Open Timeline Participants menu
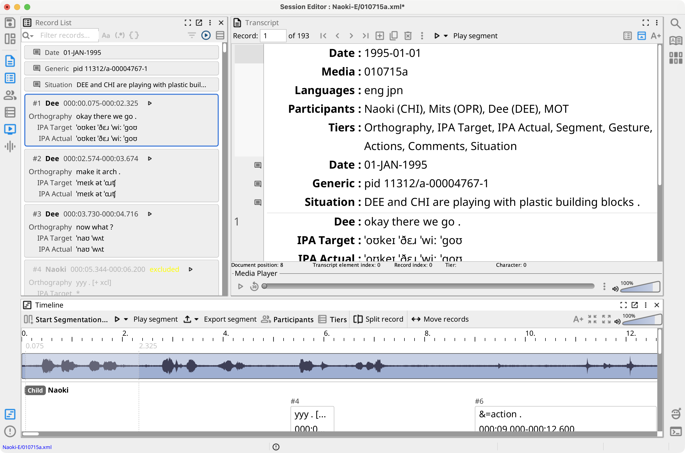The width and height of the screenshot is (685, 453). click(287, 319)
